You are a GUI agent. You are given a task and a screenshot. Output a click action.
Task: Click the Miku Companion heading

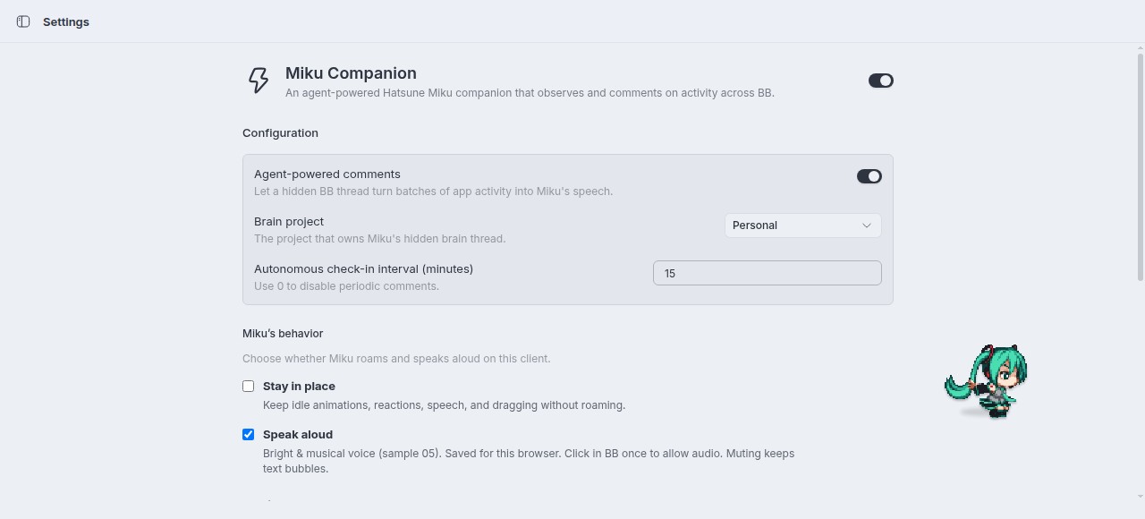[x=351, y=73]
